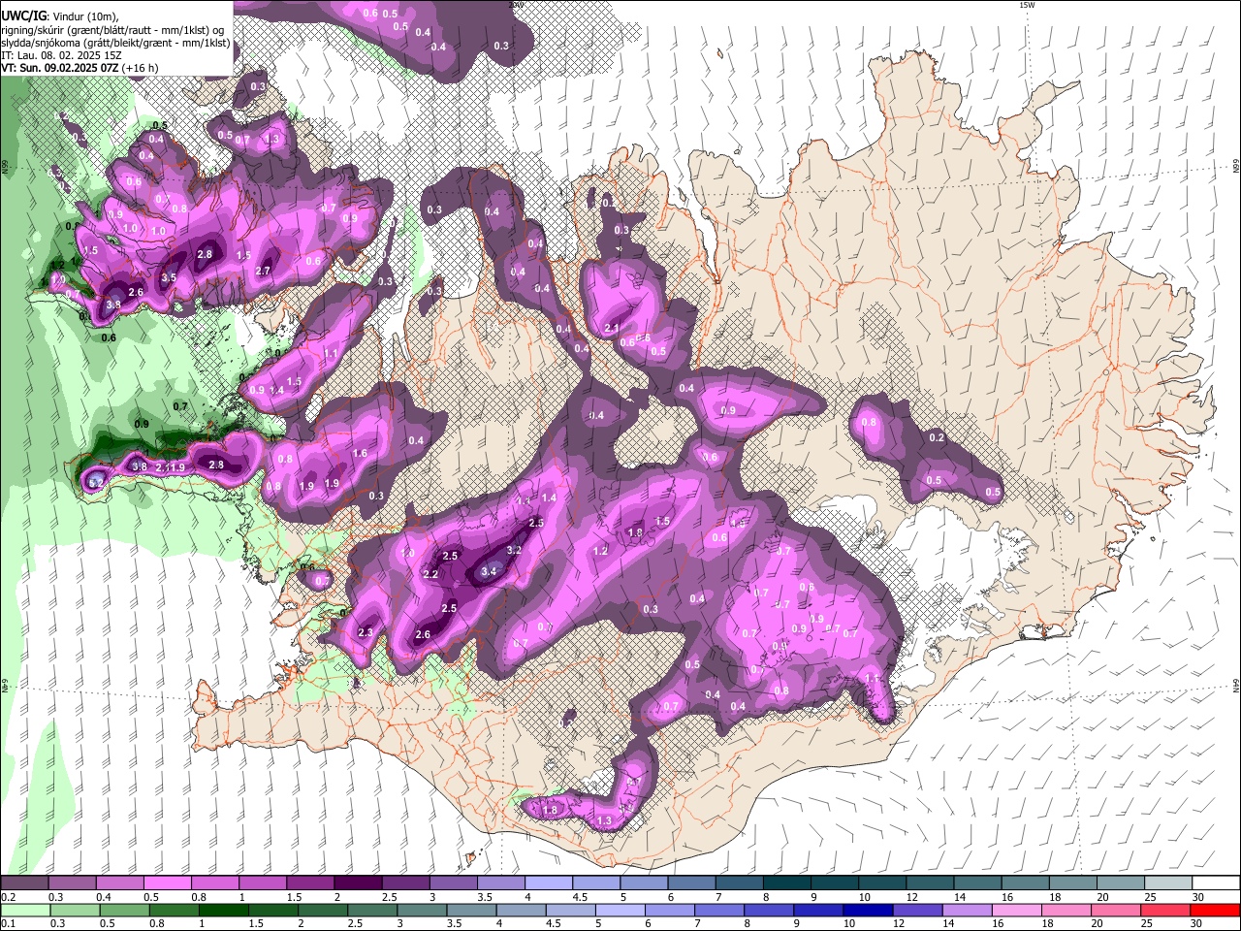
Task: Click the 3.2 snowfall value on map
Action: coord(515,551)
